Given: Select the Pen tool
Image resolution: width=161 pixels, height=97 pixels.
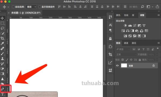Looking at the screenshot, I should (x=2, y=89).
